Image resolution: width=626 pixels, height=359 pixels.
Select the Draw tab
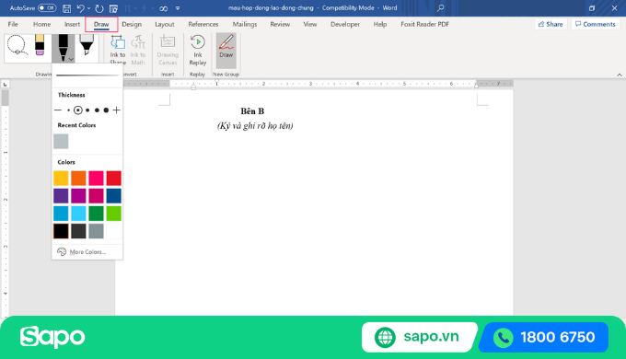101,24
